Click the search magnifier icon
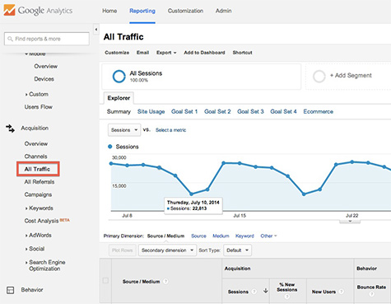Image resolution: width=391 pixels, height=304 pixels. pos(10,39)
